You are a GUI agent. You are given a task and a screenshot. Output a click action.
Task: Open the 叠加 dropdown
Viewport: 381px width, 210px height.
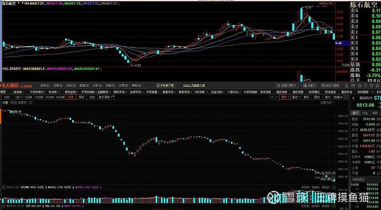point(296,97)
